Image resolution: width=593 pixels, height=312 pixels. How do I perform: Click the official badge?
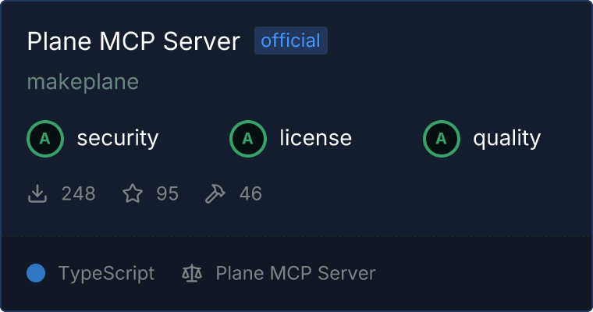click(x=291, y=41)
